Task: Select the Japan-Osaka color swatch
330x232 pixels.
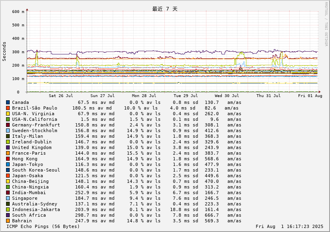Action: pyautogui.click(x=8, y=176)
